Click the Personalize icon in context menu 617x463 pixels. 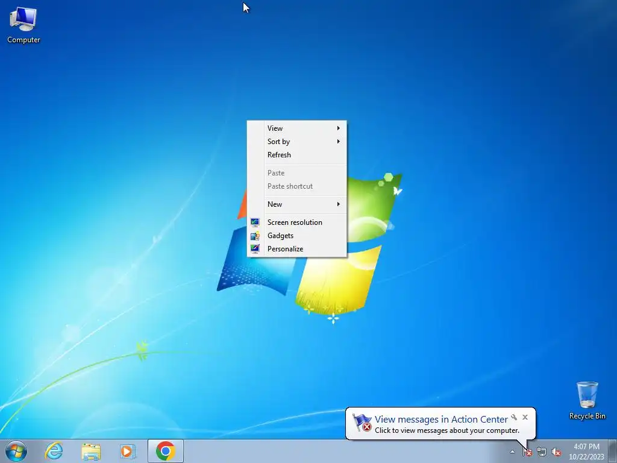pos(255,249)
